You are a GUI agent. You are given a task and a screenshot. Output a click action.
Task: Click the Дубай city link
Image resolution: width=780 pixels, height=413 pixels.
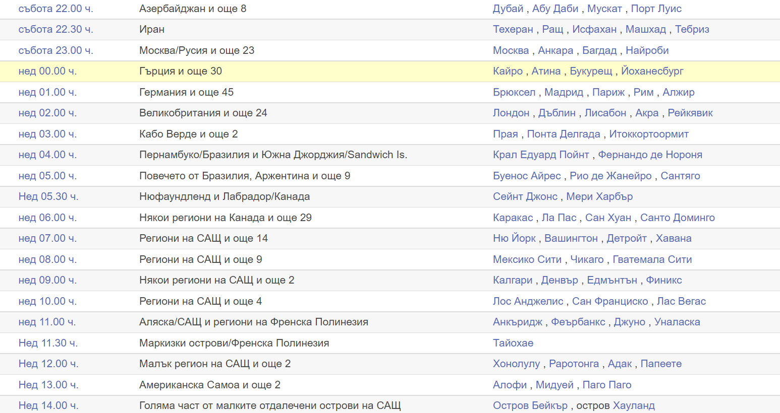click(508, 9)
